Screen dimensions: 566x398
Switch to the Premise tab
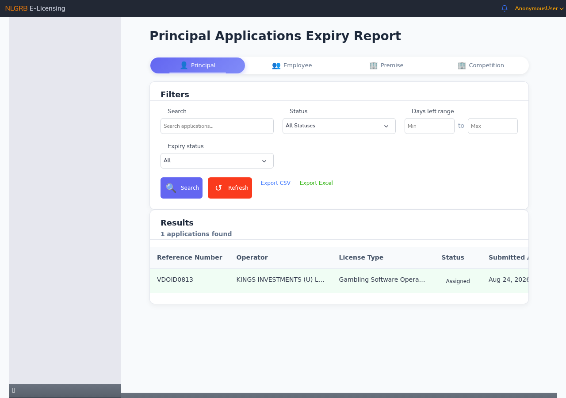tap(386, 65)
